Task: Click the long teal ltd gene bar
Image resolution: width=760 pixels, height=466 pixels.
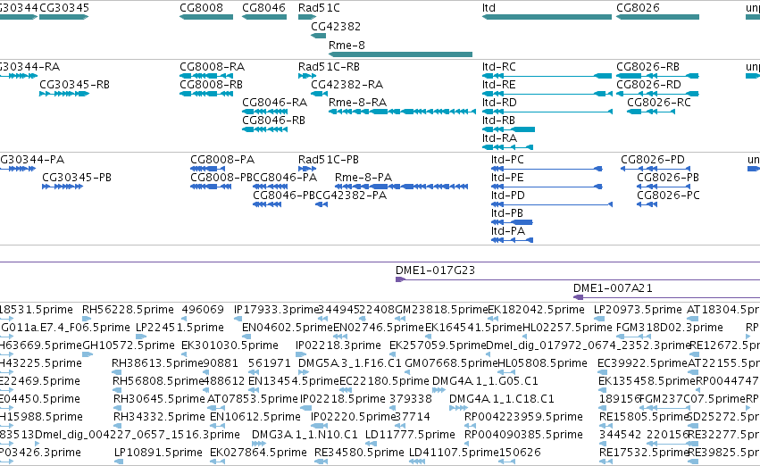Action: 547,17
